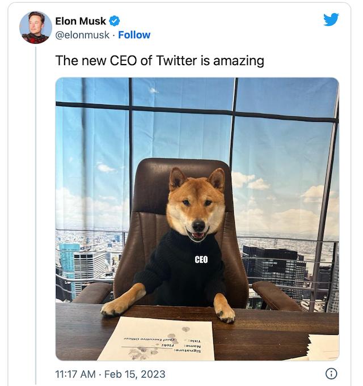The height and width of the screenshot is (386, 363).
Task: Click the Elon Musk display name
Action: pyautogui.click(x=80, y=21)
